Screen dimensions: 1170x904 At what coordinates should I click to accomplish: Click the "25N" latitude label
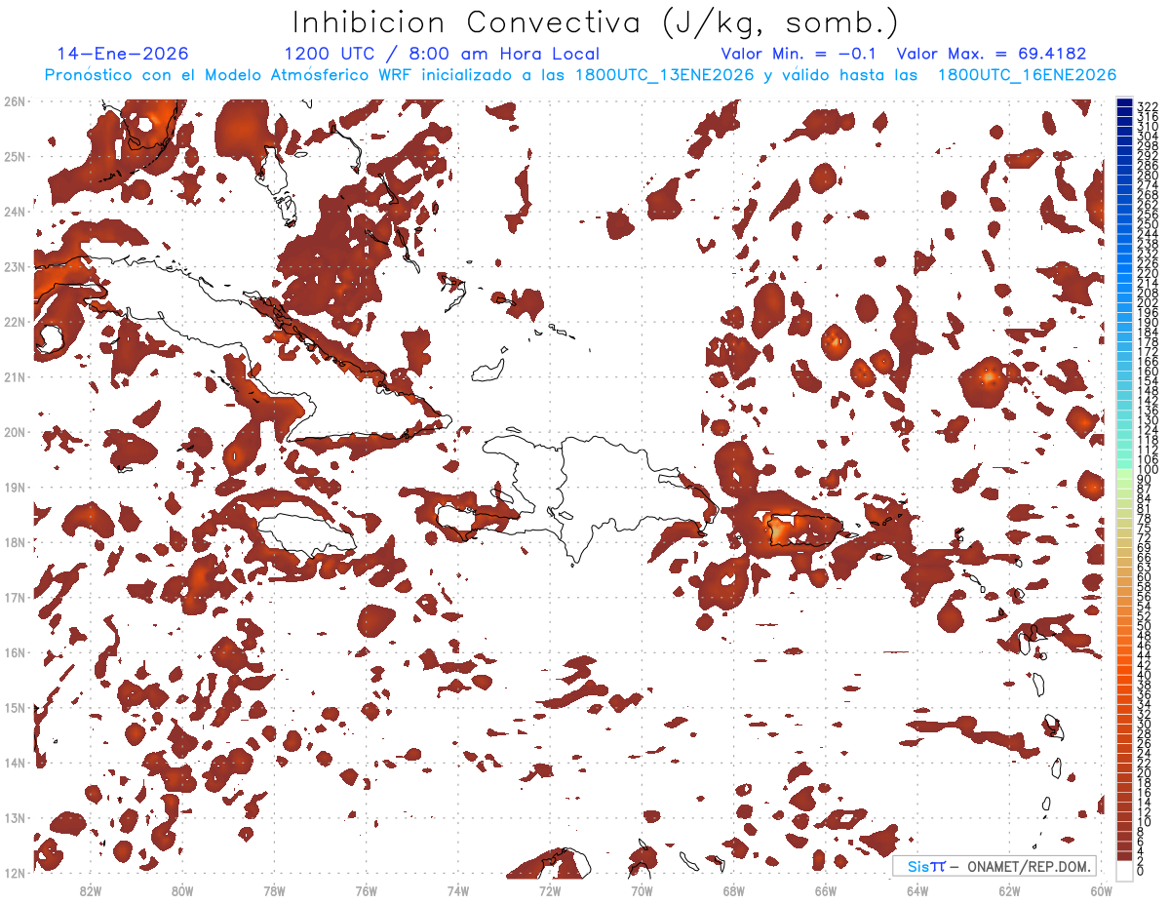coord(15,156)
